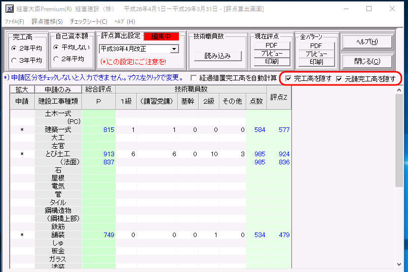This screenshot has height=272, width=408.
Task: Click 評点Z value 479
Action: [x=279, y=235]
